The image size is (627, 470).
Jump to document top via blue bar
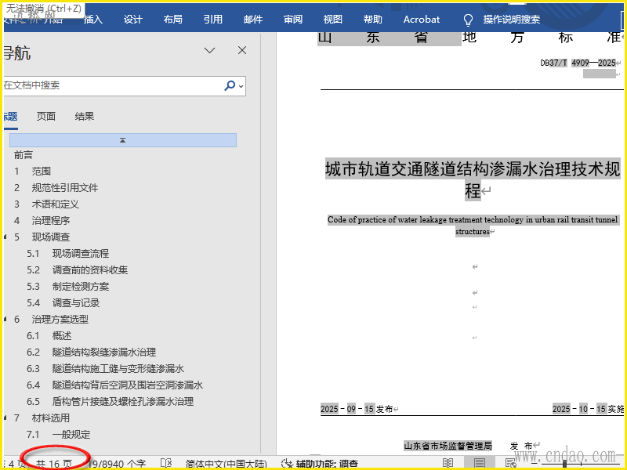(123, 140)
